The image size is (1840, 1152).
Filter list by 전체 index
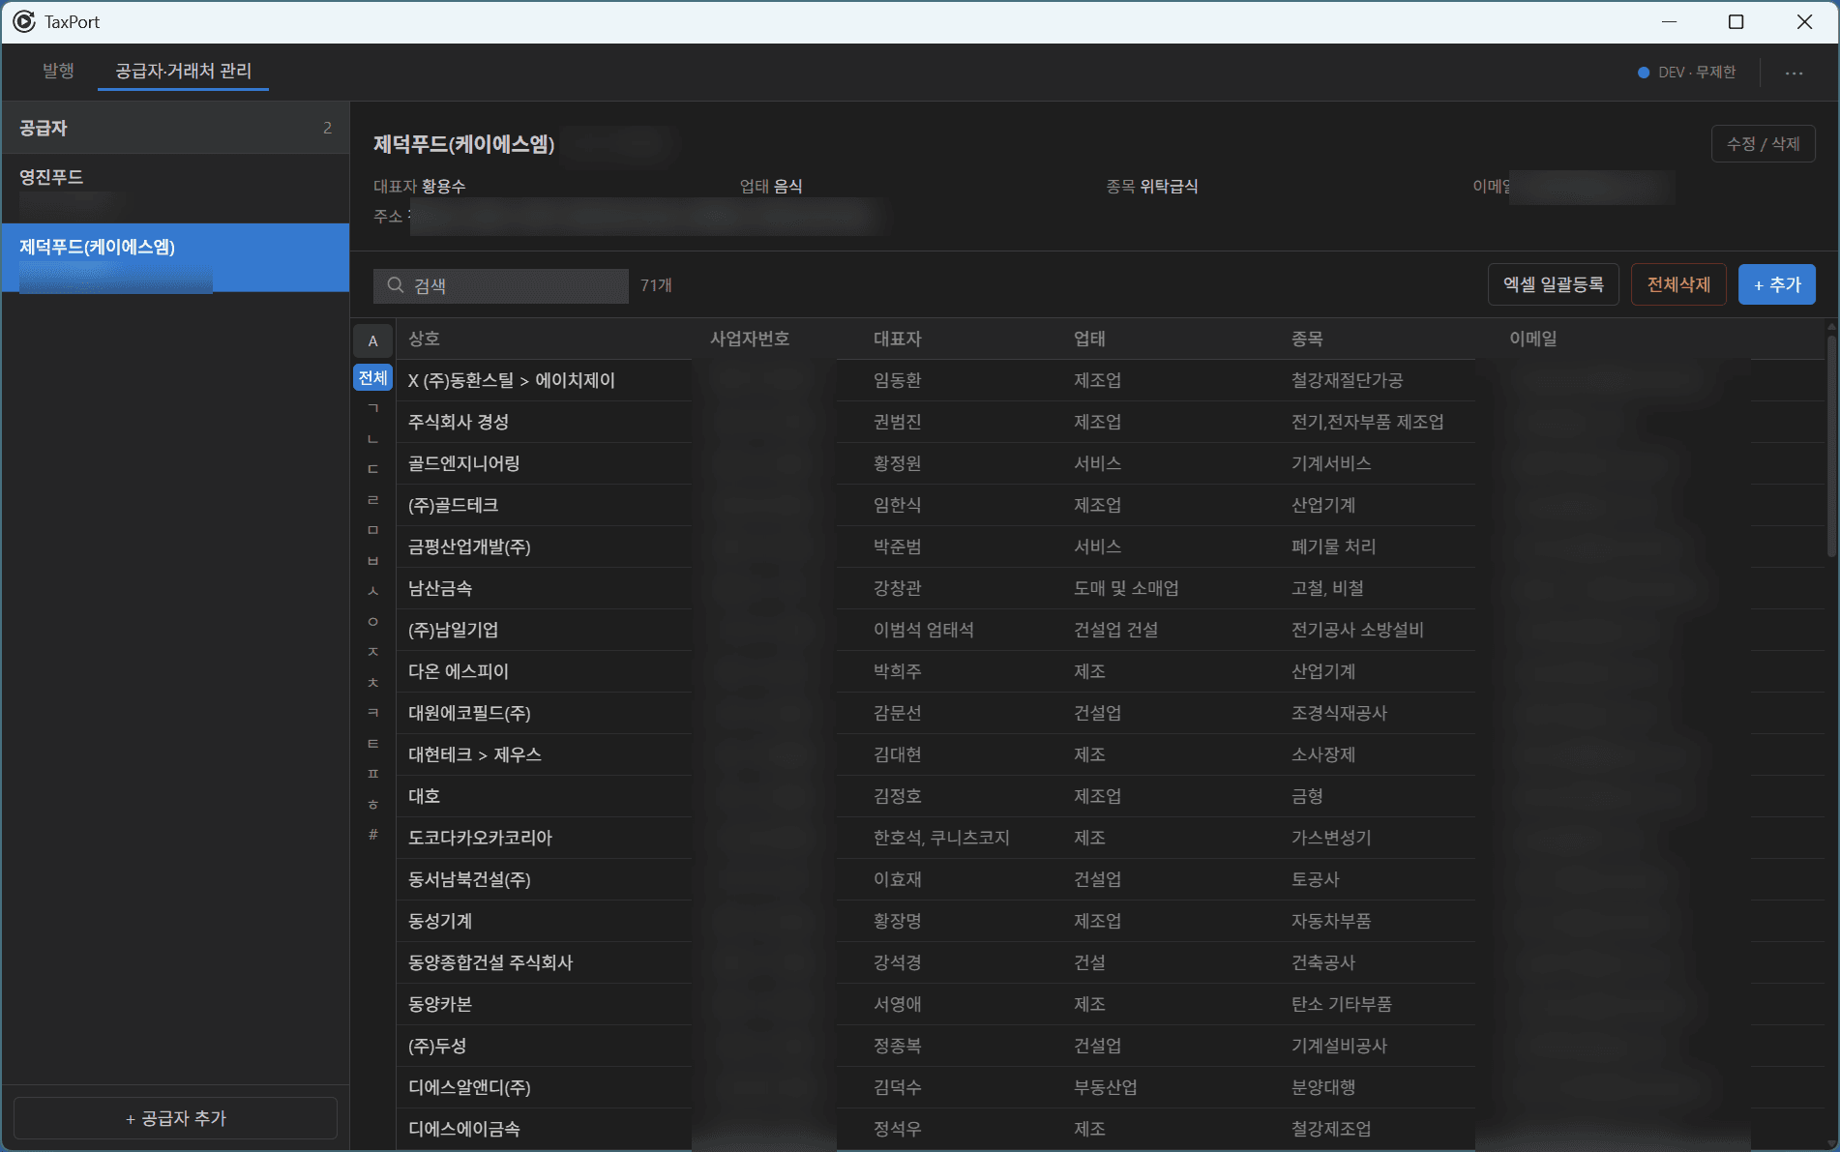click(x=372, y=377)
